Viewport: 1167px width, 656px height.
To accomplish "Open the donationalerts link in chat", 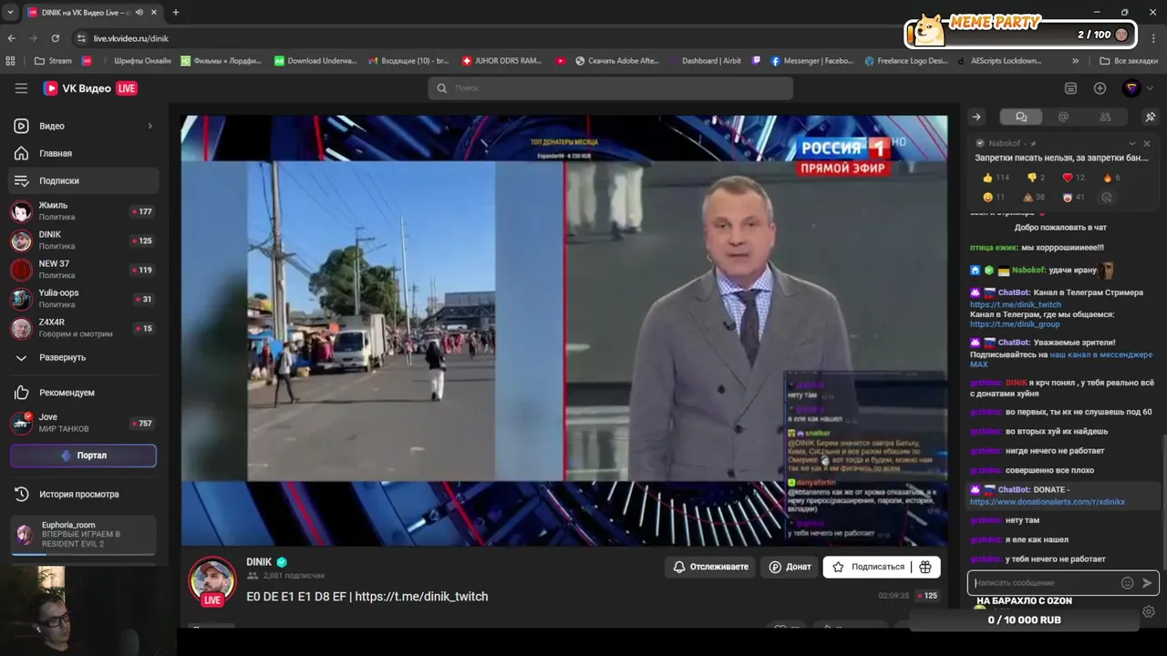I will click(x=1047, y=502).
